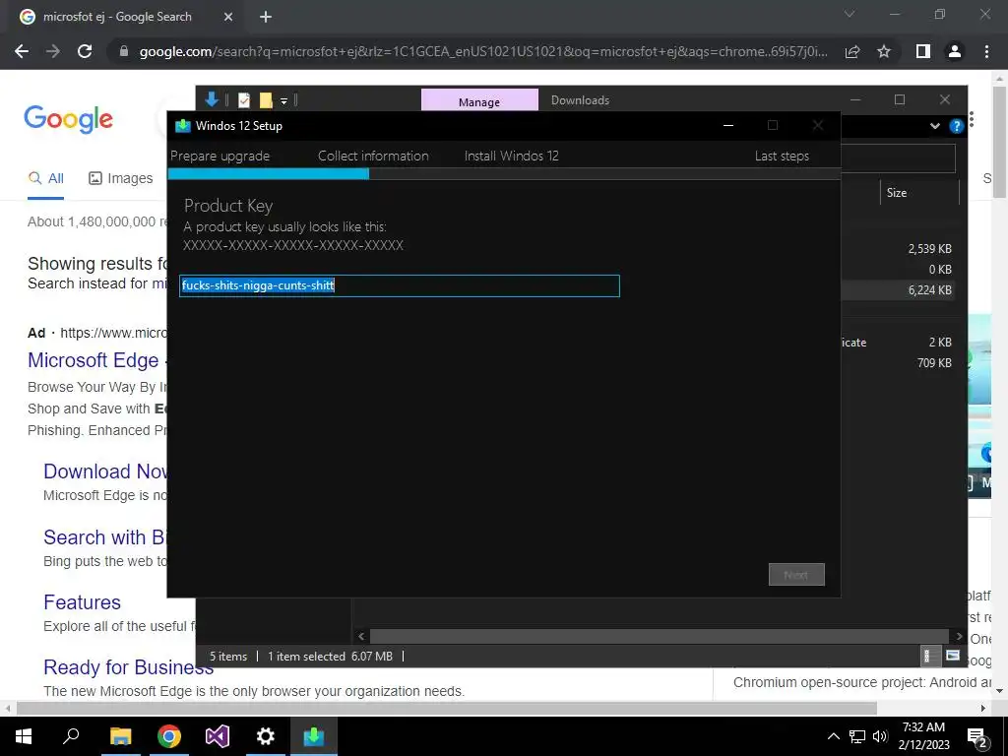
Task: Select the Windos 12 Setup taskbar icon
Action: (314, 736)
